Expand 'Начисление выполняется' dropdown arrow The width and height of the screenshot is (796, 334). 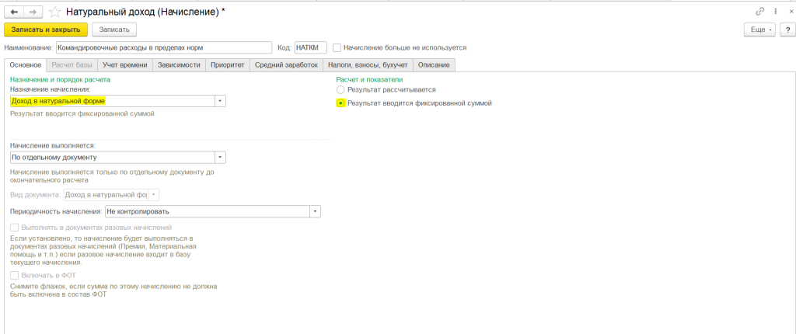point(220,158)
